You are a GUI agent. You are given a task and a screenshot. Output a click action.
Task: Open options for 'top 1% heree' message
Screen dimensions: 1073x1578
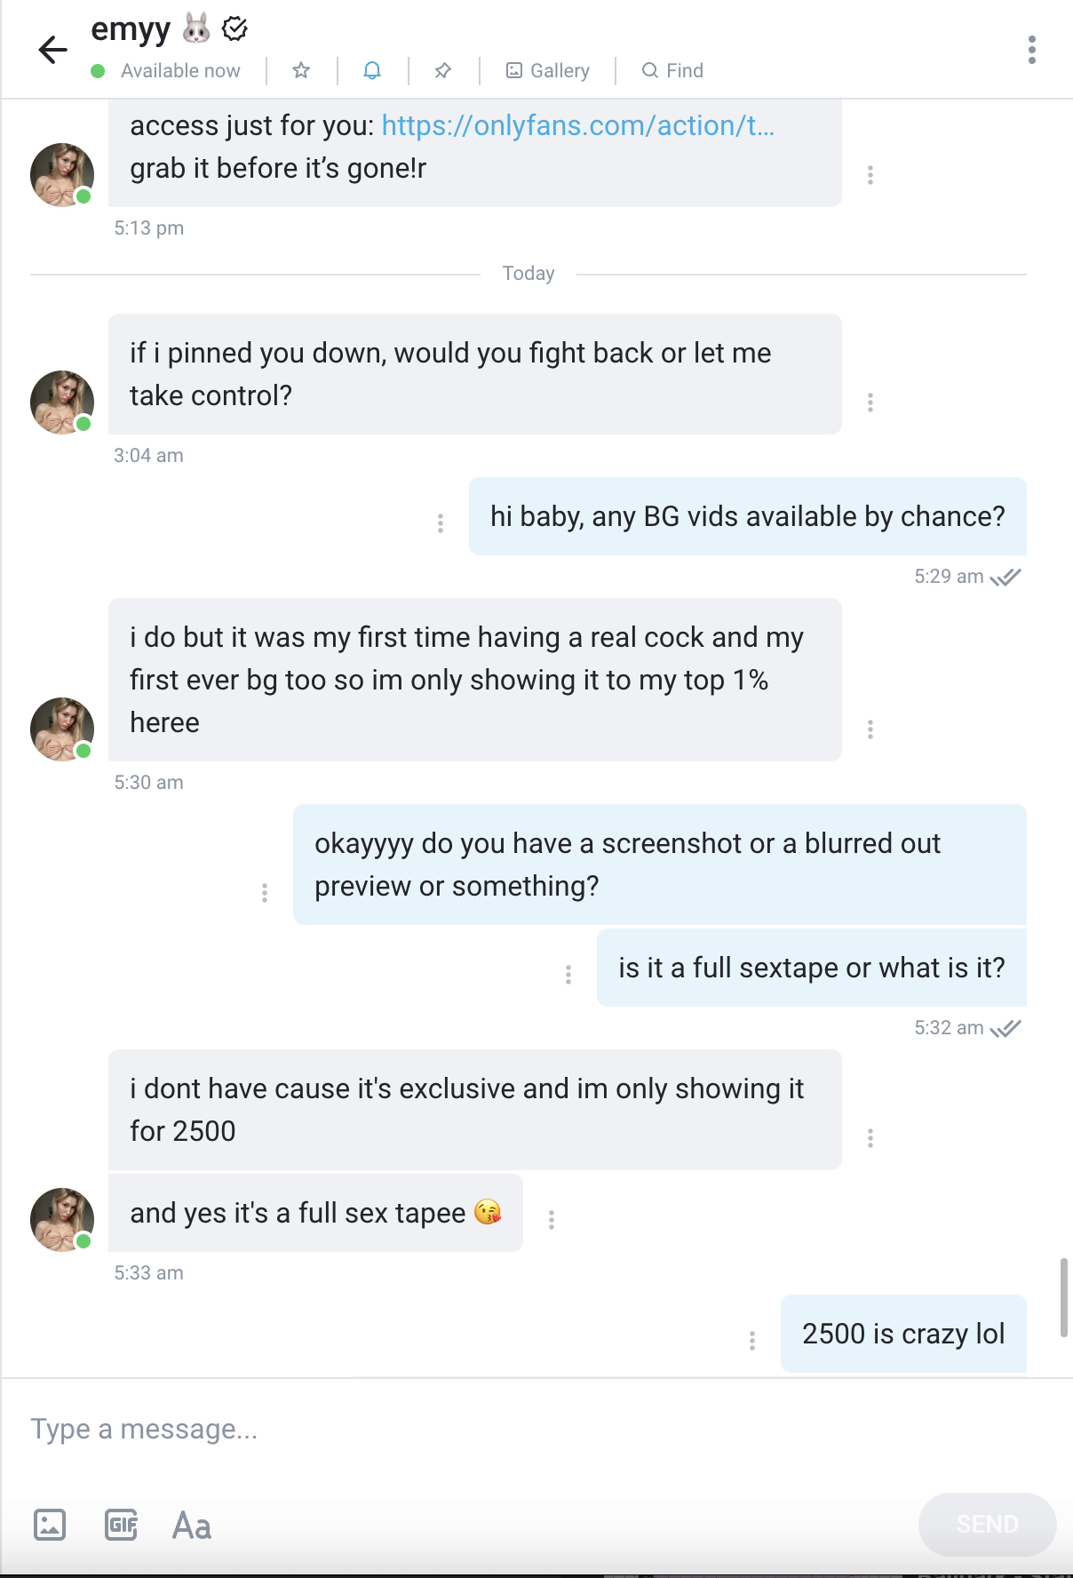click(870, 729)
